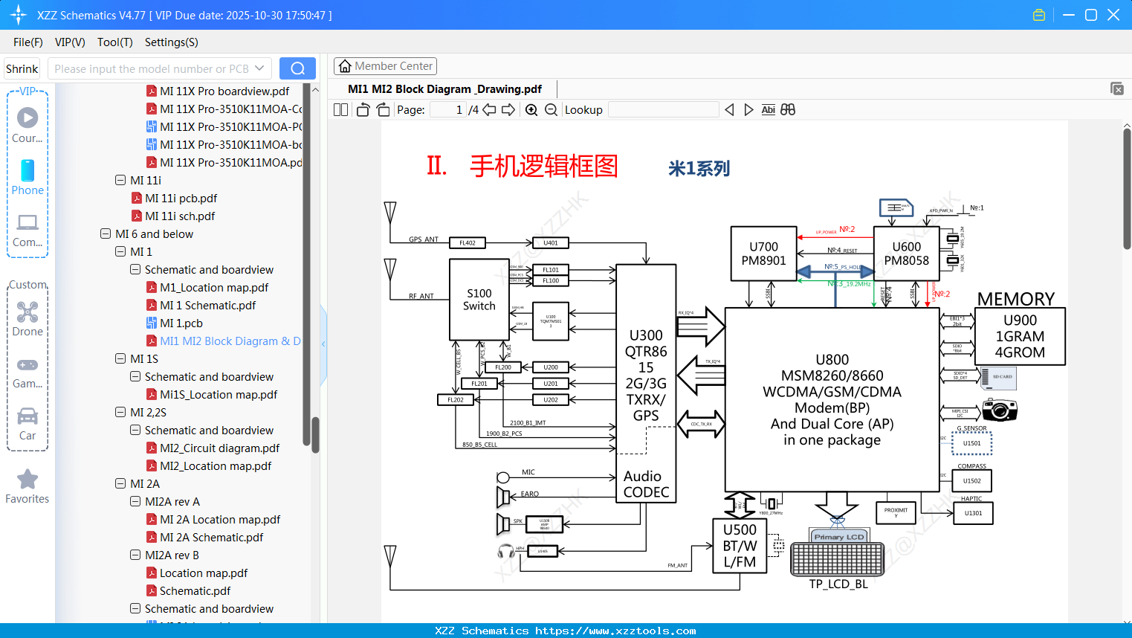Expand the search box model dropdown
Image resolution: width=1132 pixels, height=638 pixels.
pyautogui.click(x=259, y=68)
